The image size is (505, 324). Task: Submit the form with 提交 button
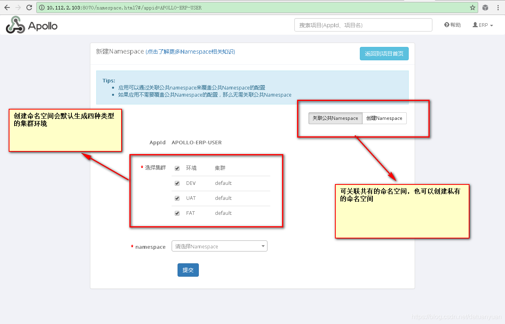188,270
